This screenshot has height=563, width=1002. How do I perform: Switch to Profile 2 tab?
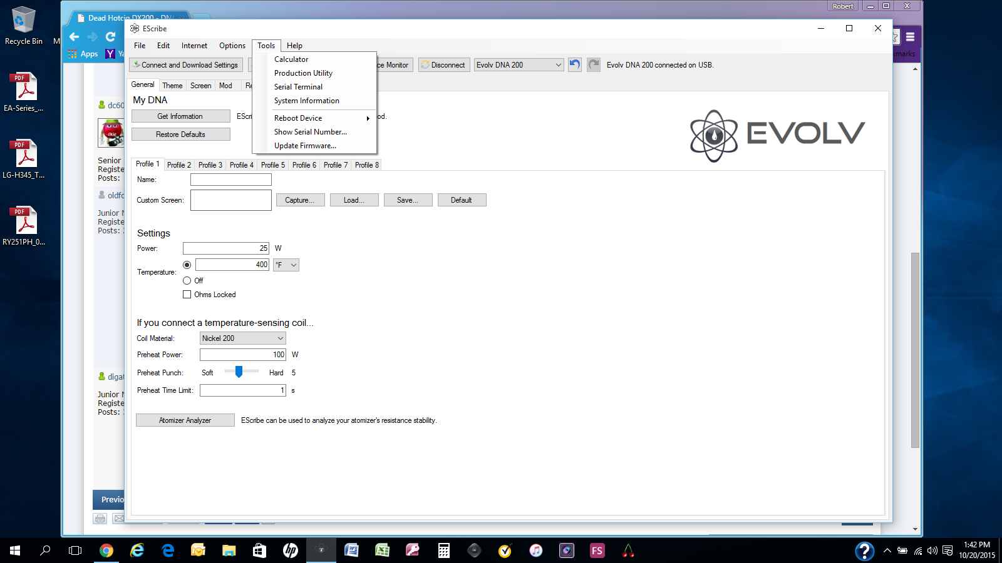tap(179, 165)
